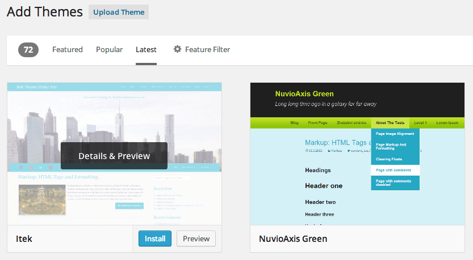Screen dimensions: 473x260
Task: Click 'Header one' text in NuvioAxis thumbnail
Action: click(323, 186)
